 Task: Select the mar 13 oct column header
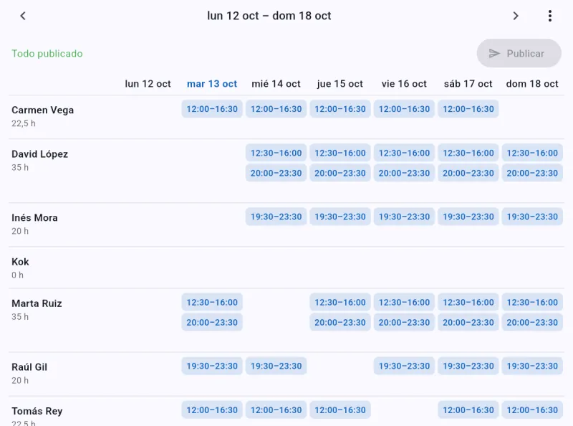(212, 84)
